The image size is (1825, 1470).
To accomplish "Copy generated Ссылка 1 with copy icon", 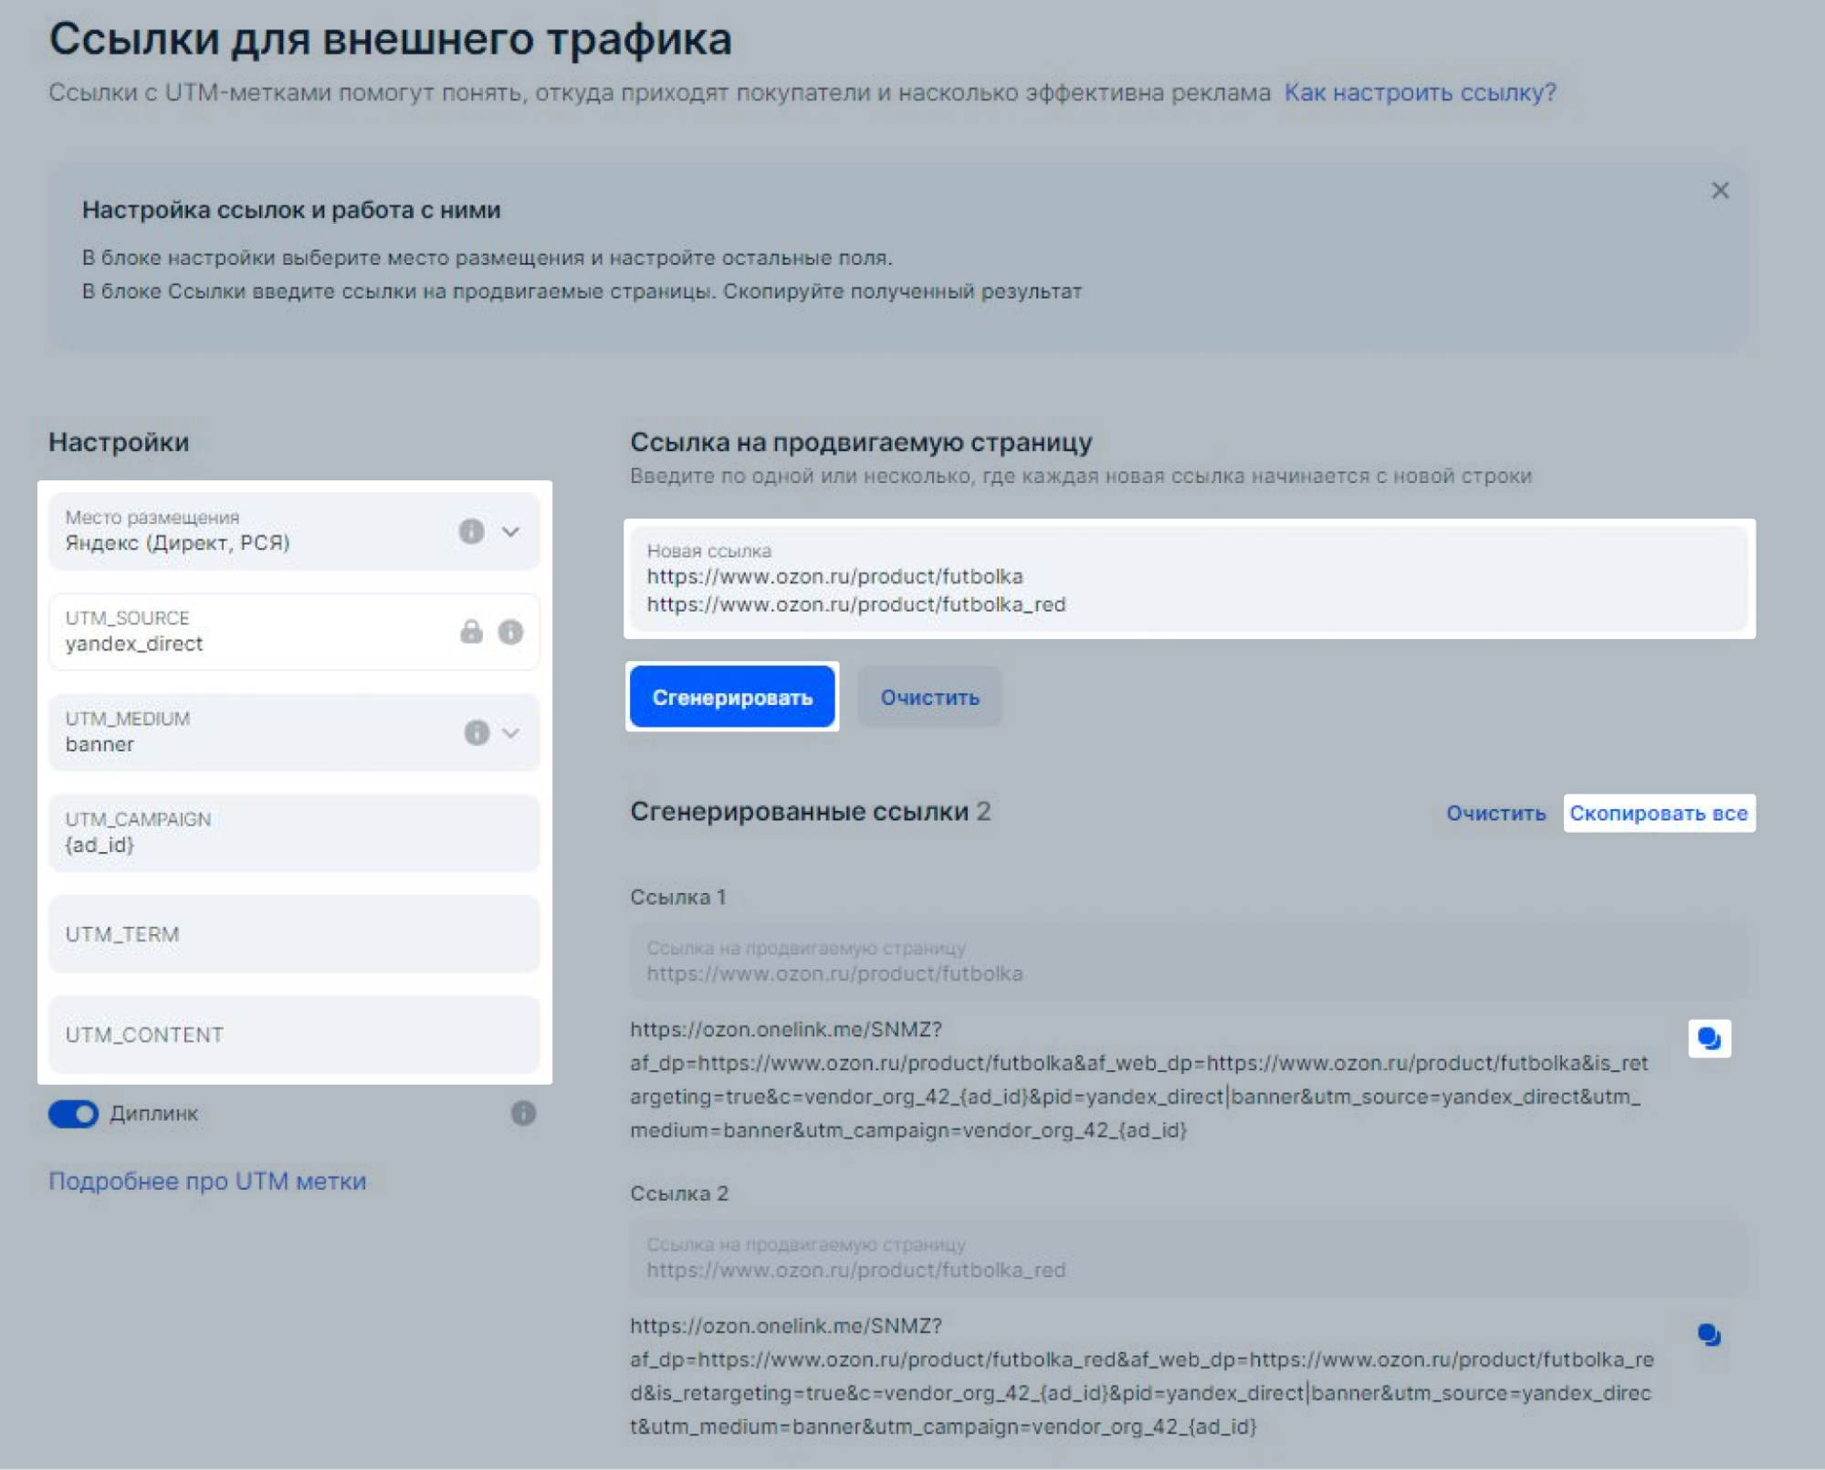I will point(1709,1038).
